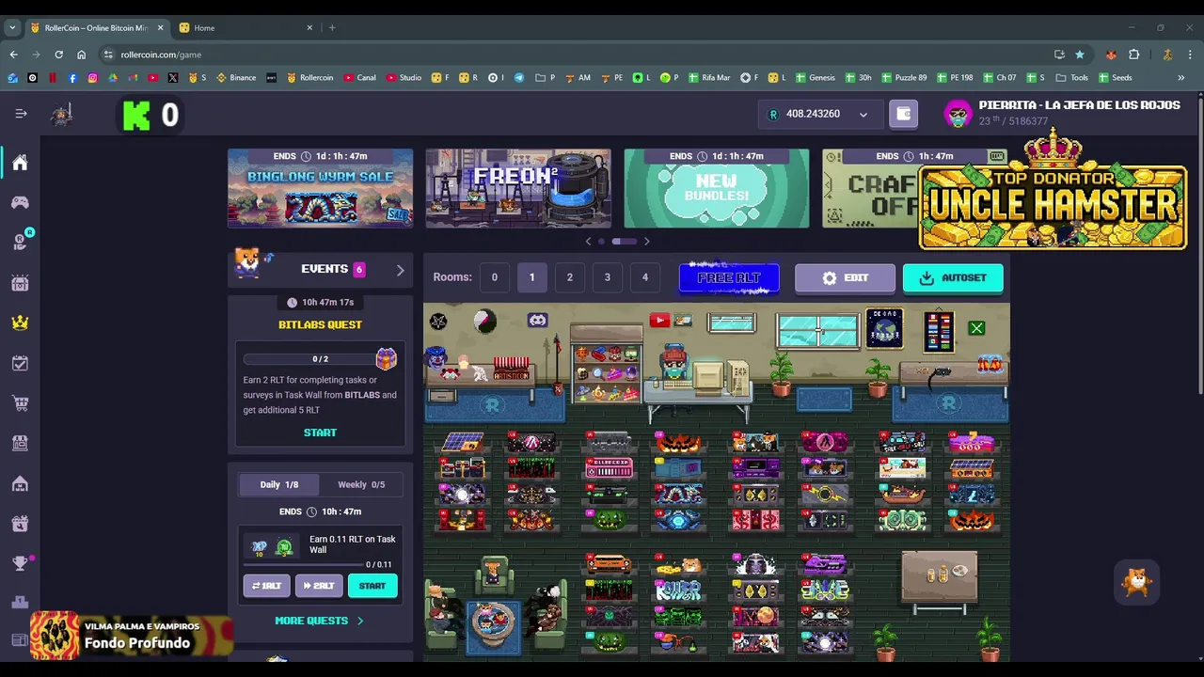Open the shopping cart store icon
1204x677 pixels.
click(x=20, y=403)
